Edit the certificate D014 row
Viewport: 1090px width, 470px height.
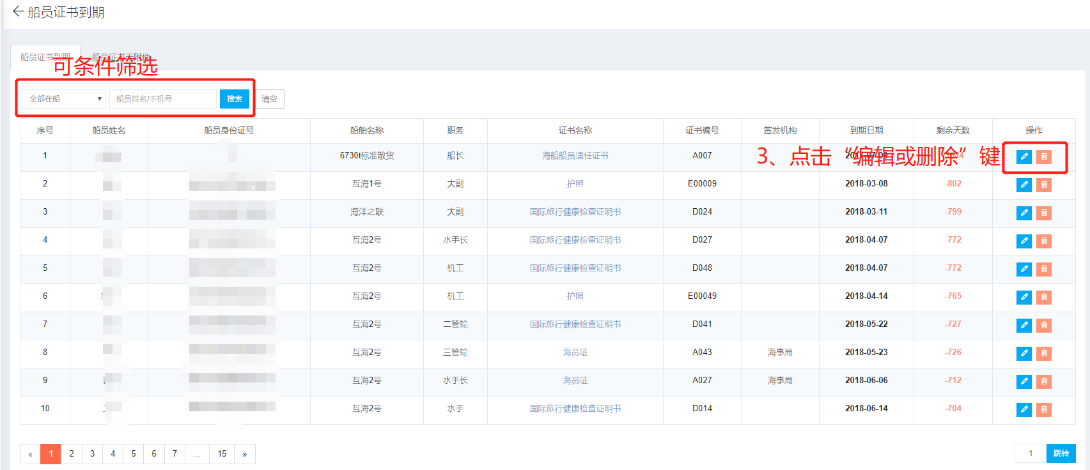coord(1024,409)
